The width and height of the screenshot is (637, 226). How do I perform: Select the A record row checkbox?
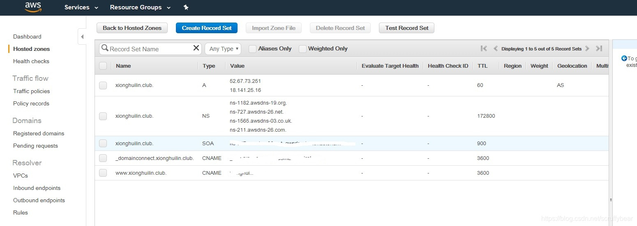pyautogui.click(x=103, y=85)
